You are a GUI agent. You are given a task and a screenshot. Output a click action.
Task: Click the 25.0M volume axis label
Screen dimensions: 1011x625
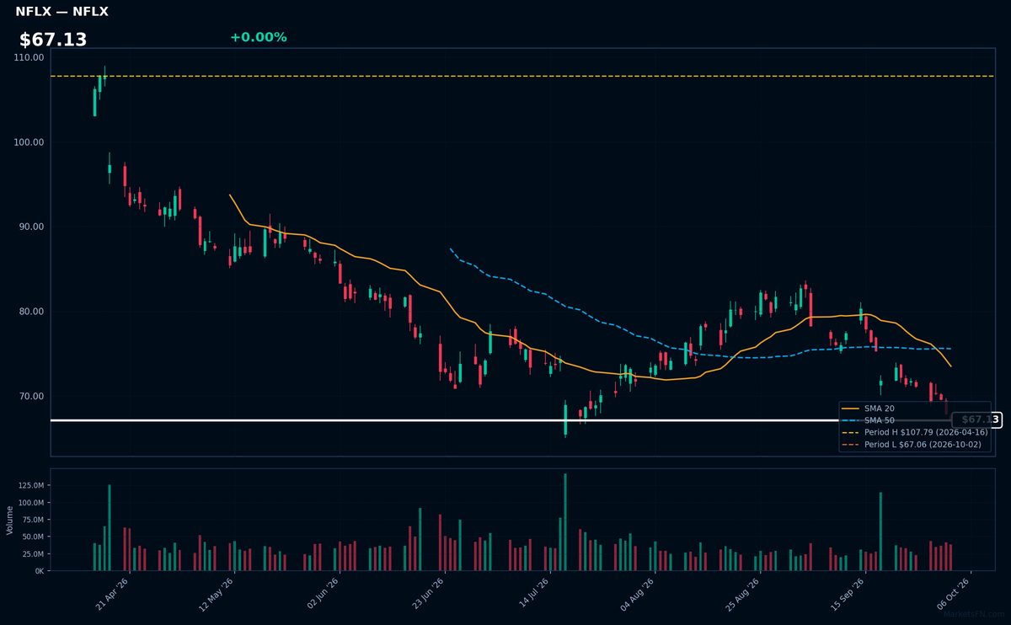[35, 554]
